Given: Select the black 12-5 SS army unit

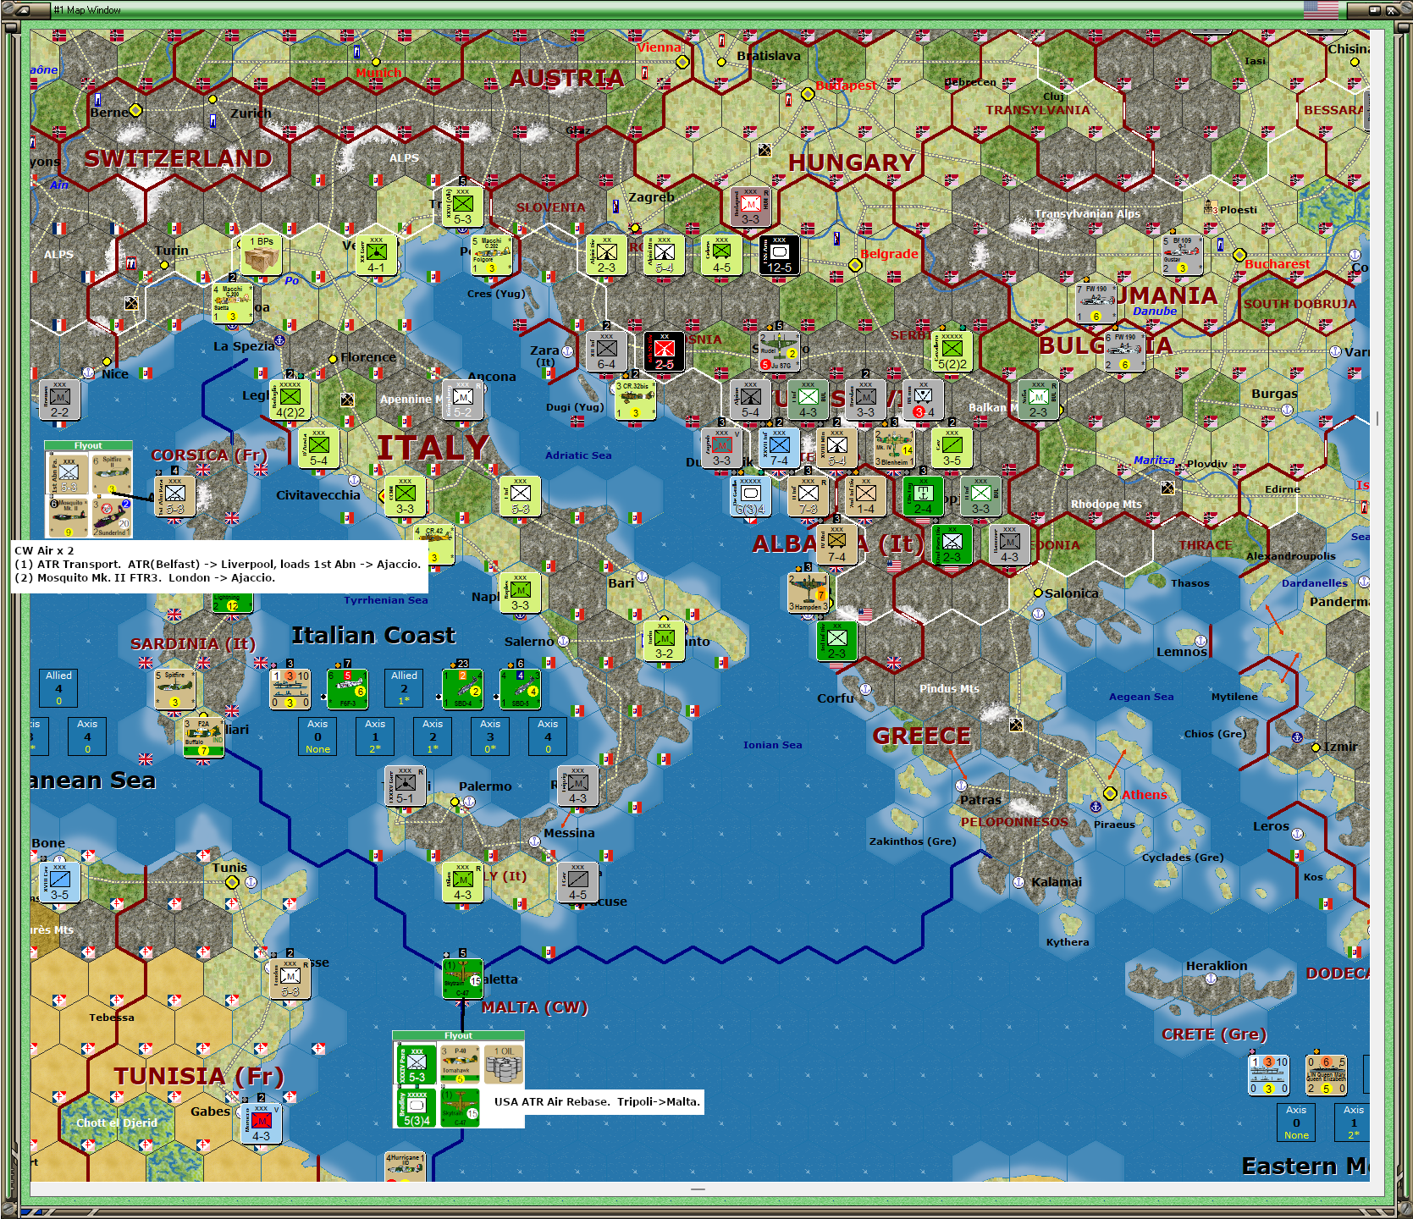Looking at the screenshot, I should 779,255.
